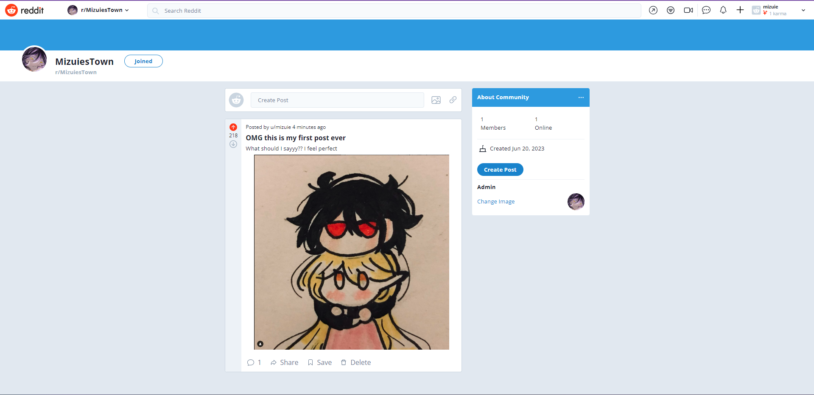
Task: Toggle the downvote arrow on the post
Action: (233, 144)
